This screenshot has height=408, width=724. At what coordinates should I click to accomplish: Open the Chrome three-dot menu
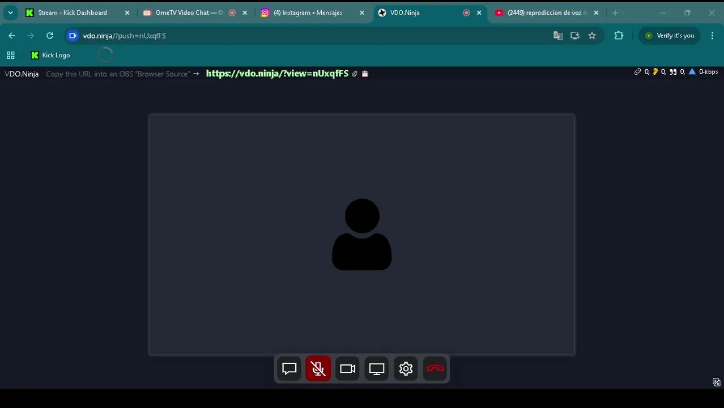tap(712, 36)
